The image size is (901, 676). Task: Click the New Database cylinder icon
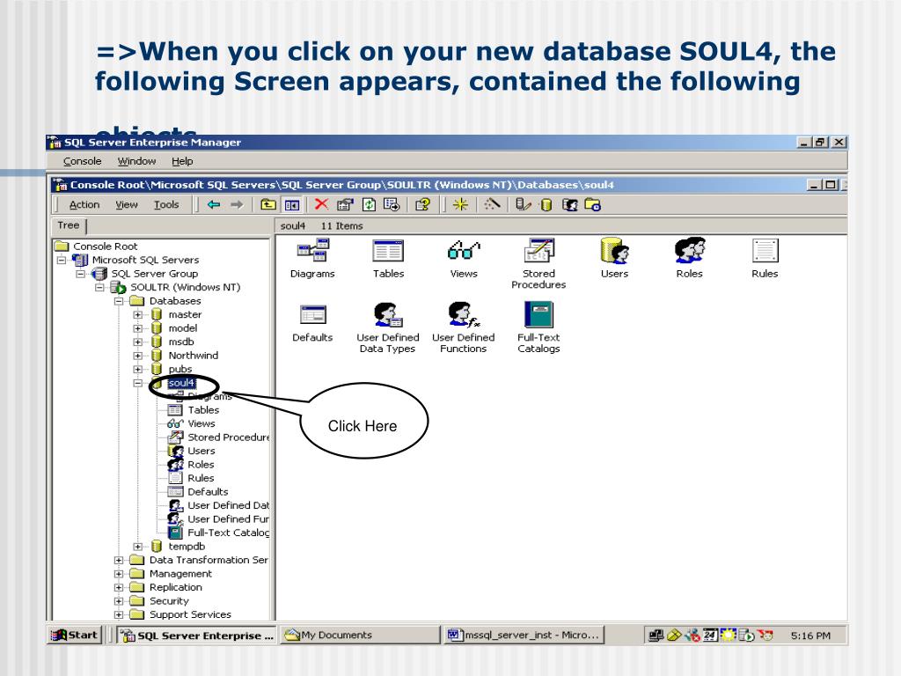(x=546, y=204)
